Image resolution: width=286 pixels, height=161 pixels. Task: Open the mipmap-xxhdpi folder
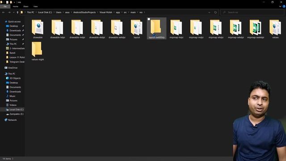point(236,29)
